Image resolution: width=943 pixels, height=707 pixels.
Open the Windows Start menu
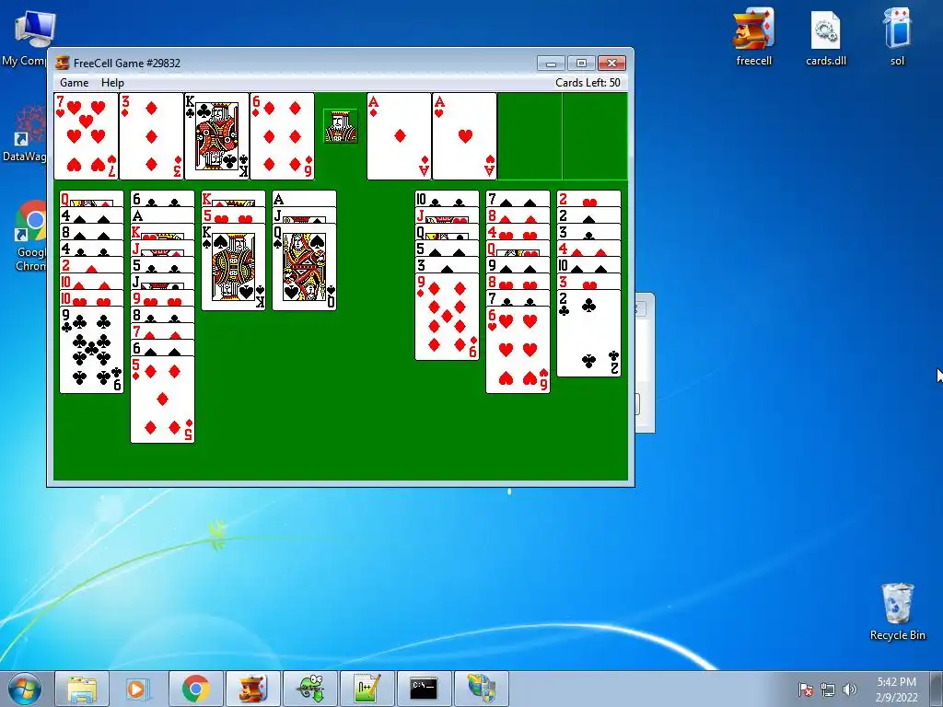pyautogui.click(x=25, y=689)
